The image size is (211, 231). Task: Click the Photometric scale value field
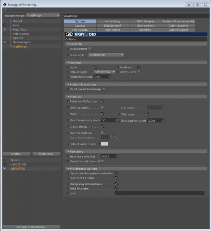(x=102, y=77)
